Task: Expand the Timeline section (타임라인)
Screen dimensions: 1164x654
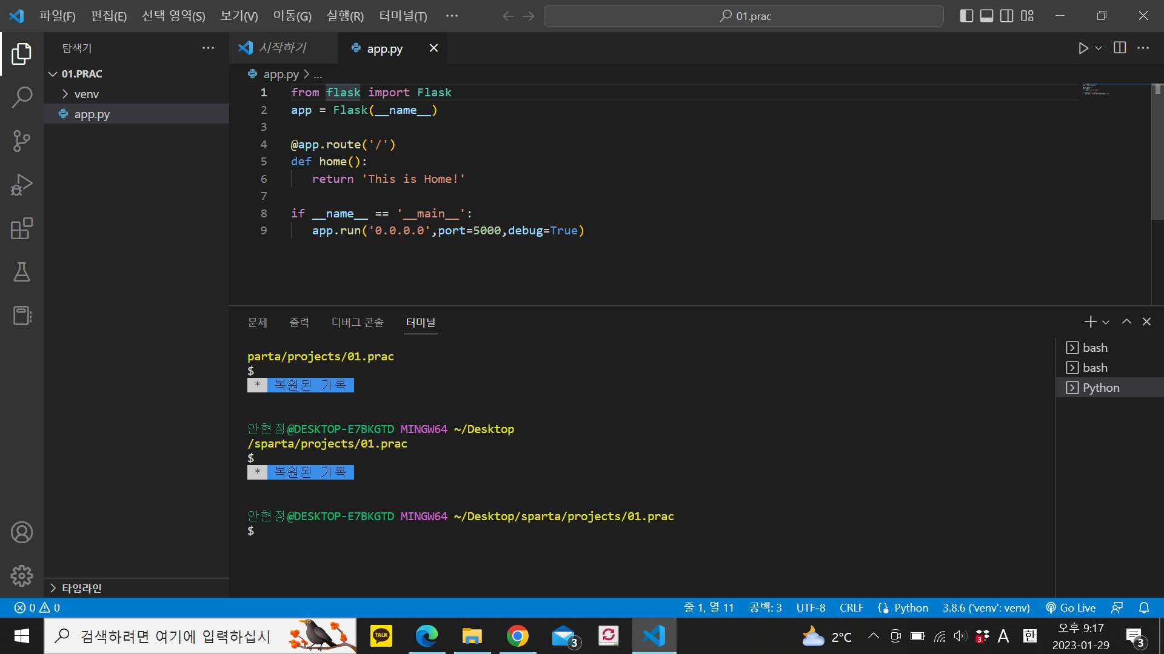Action: point(136,588)
